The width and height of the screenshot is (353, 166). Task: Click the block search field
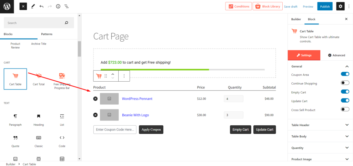tap(39, 23)
